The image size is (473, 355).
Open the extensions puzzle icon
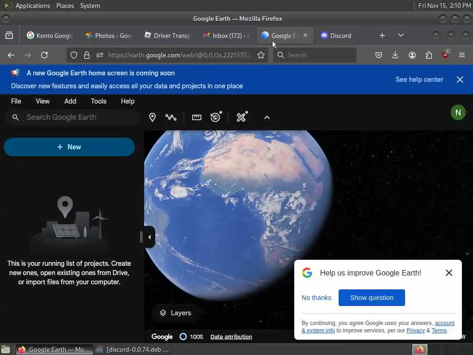tap(429, 55)
